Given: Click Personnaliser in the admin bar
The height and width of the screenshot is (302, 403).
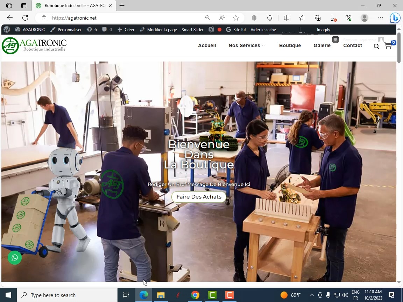Looking at the screenshot, I should point(66,29).
